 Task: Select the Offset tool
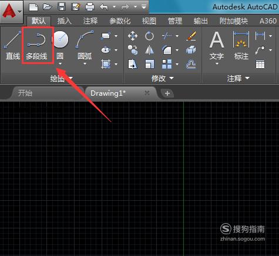coord(191,65)
